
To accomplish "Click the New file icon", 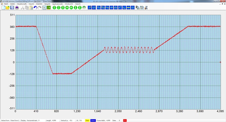I will click(x=3, y=8).
